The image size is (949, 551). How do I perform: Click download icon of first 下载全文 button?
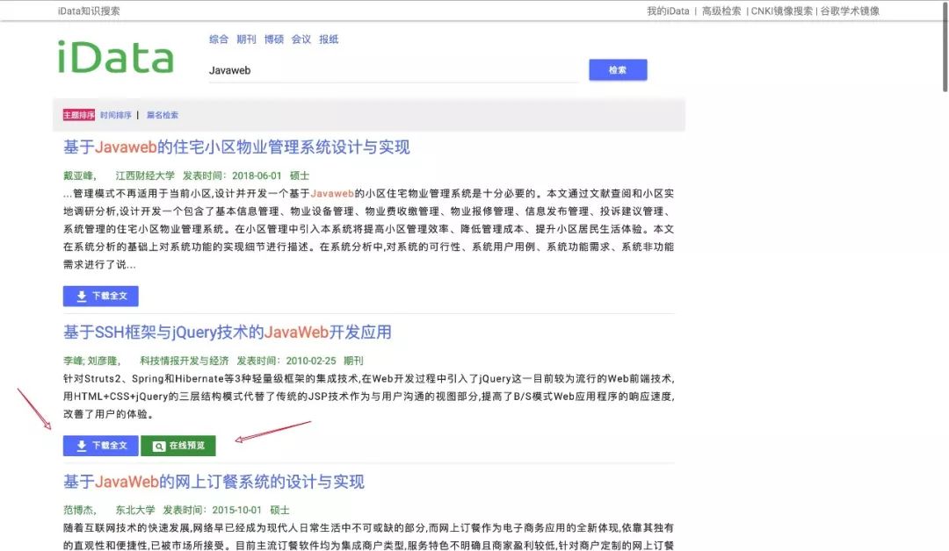pyautogui.click(x=82, y=296)
